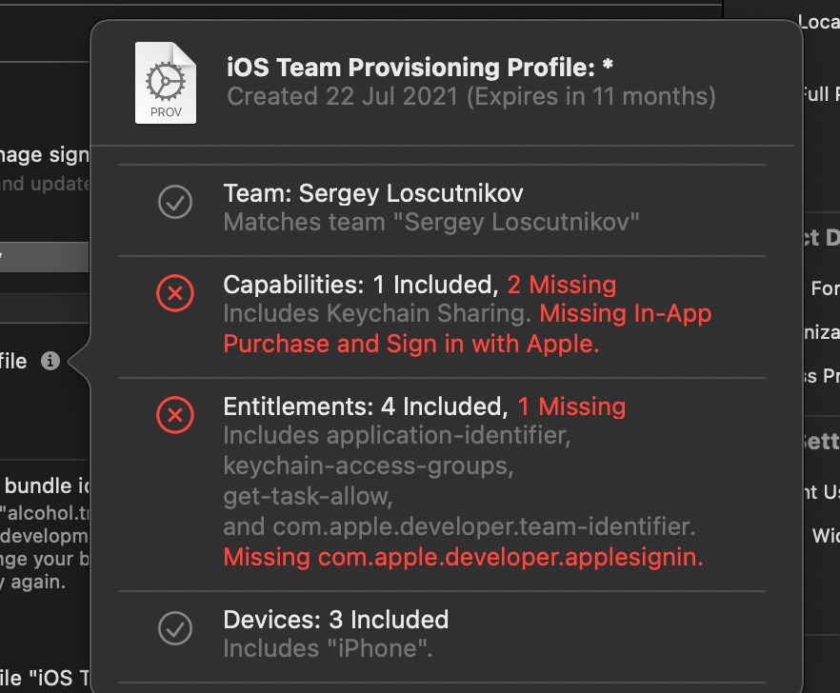The width and height of the screenshot is (840, 693).
Task: Click 'Entitlements: 4 Included' heading
Action: (x=366, y=406)
